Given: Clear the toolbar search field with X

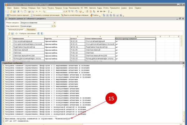Looking at the screenshot, I should coord(66,12).
